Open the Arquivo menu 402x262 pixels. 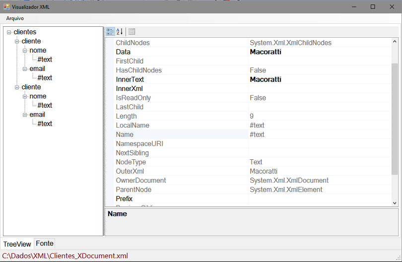click(x=15, y=18)
